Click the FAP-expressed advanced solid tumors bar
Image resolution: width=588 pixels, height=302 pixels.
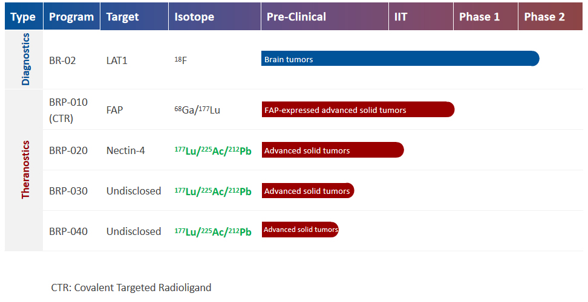tap(357, 110)
